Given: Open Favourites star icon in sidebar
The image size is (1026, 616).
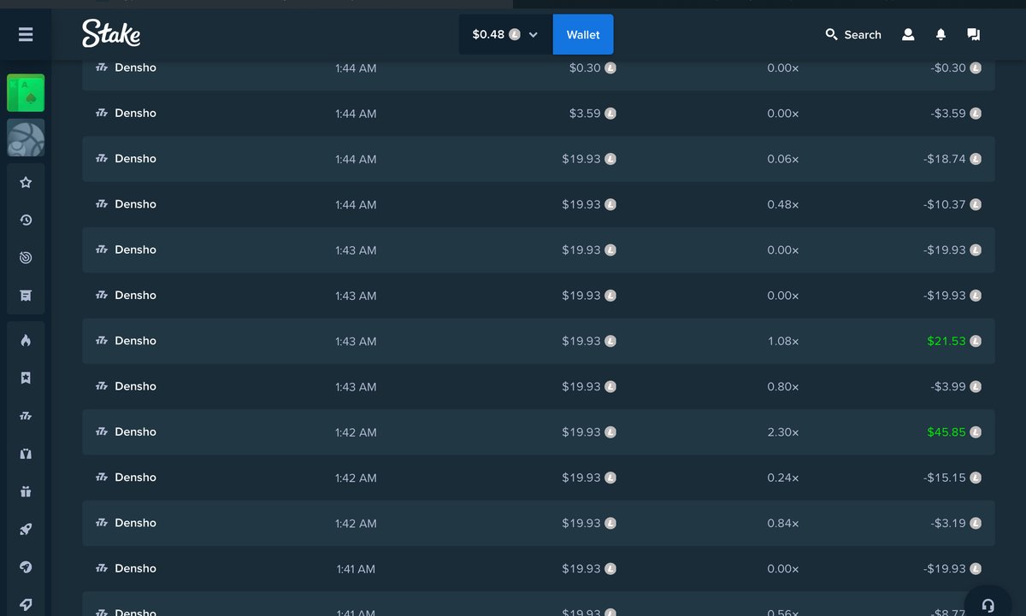Looking at the screenshot, I should click(x=26, y=182).
